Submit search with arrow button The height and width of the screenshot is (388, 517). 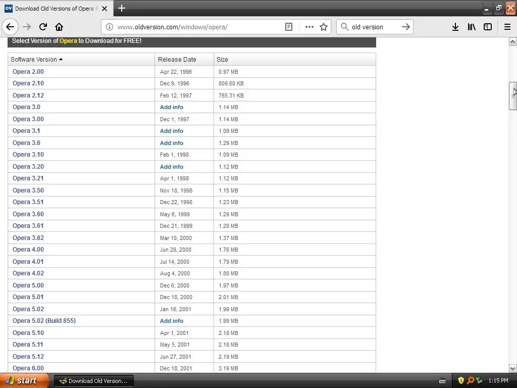[x=406, y=27]
